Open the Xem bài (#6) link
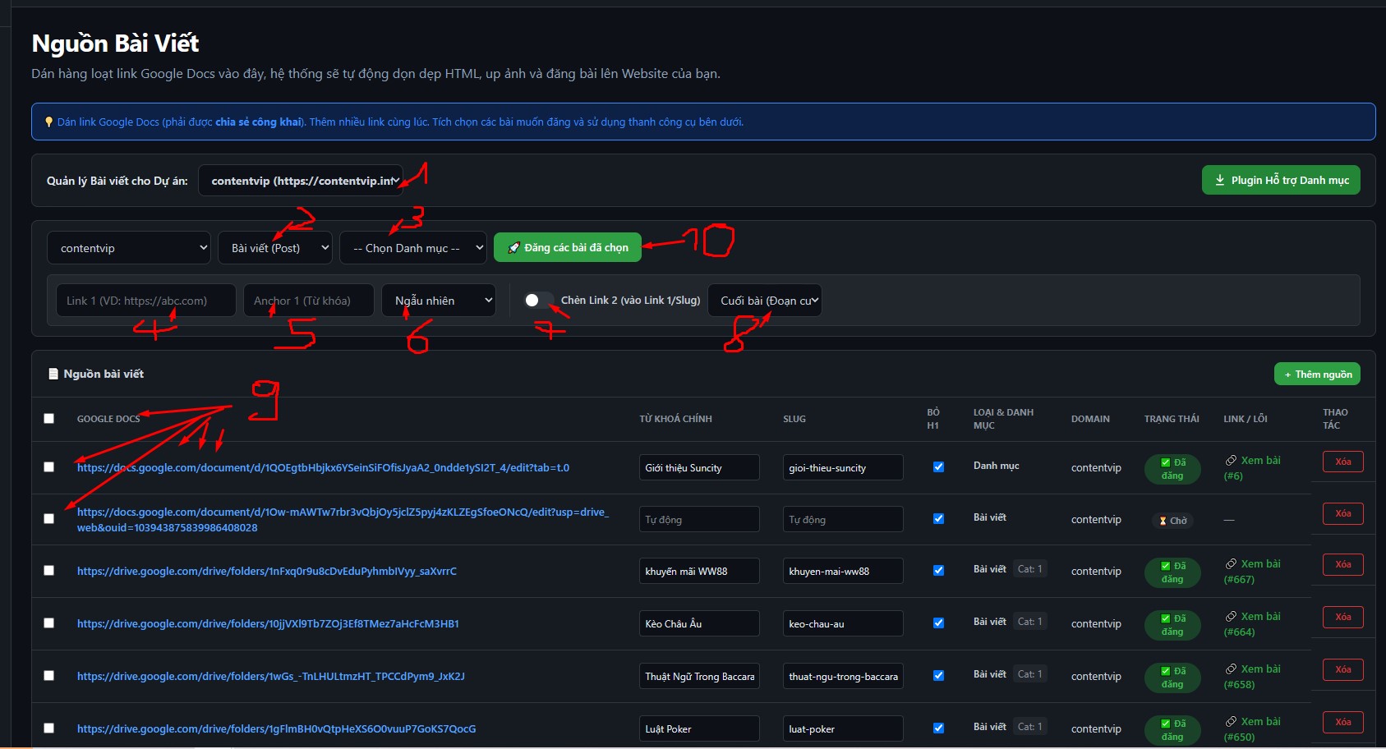1386x749 pixels. coord(1253,468)
